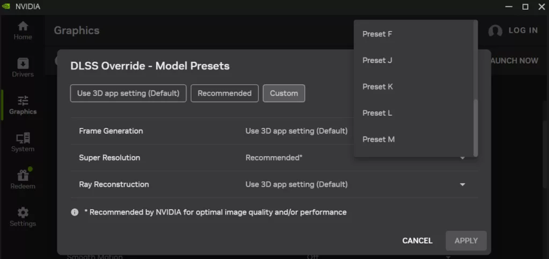Click the Graphics page heading
Viewport: 549px width, 259px height.
[77, 31]
